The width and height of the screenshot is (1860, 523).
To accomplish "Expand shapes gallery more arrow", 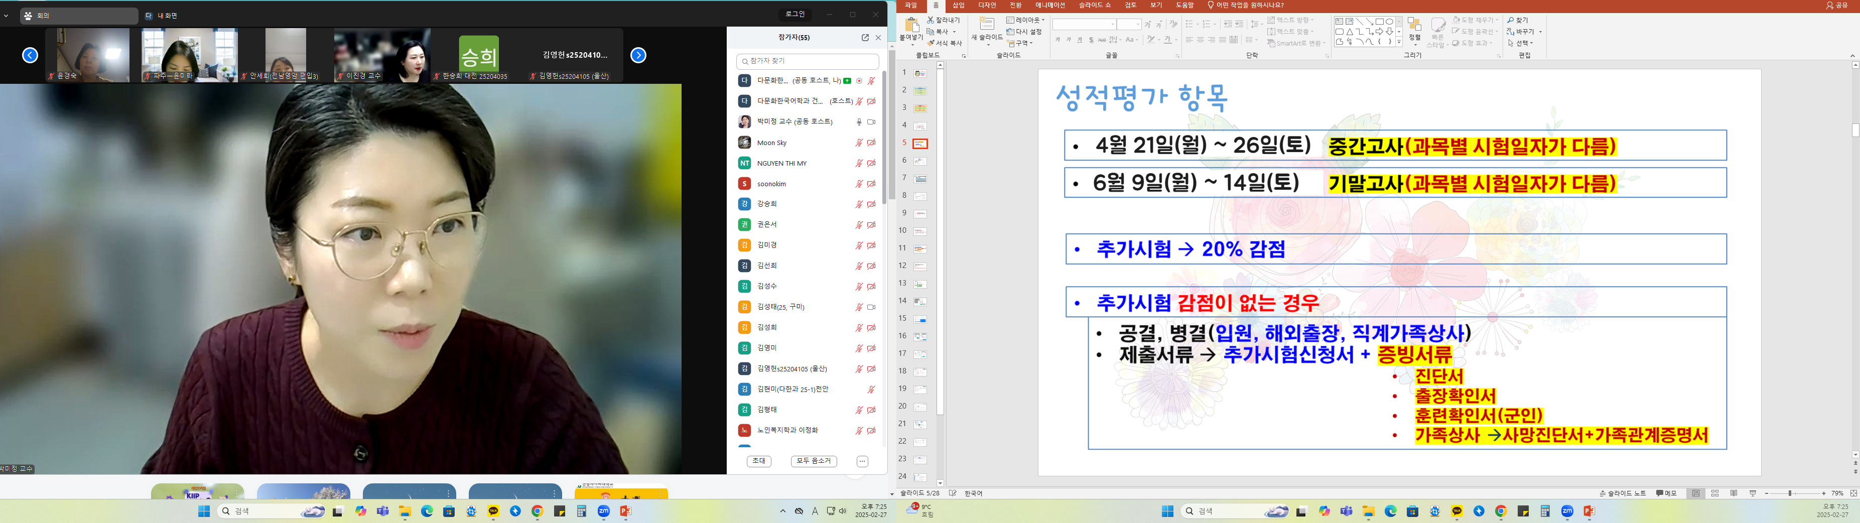I will pos(1399,42).
